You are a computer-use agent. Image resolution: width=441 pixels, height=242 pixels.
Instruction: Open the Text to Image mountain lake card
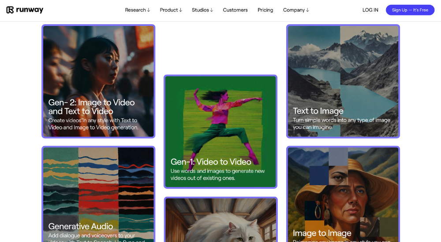click(343, 66)
